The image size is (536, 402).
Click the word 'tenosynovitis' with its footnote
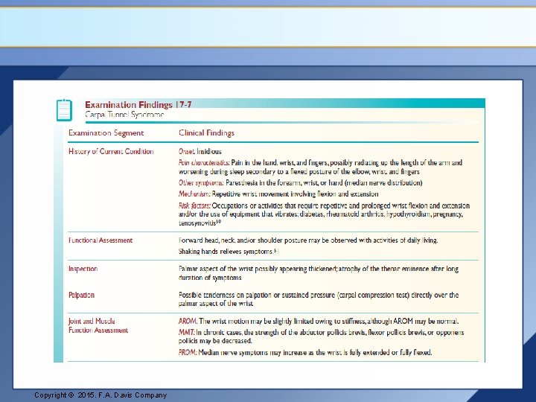[x=200, y=223]
